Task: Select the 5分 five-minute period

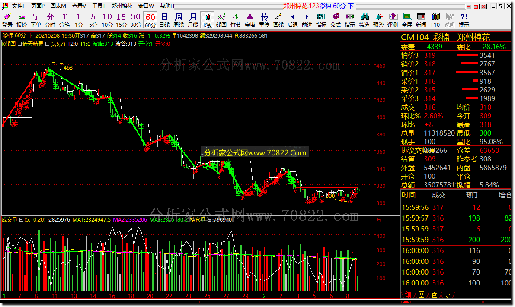Action: (x=93, y=20)
